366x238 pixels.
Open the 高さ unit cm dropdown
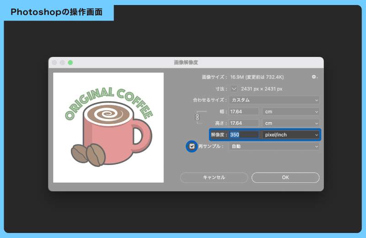291,123
